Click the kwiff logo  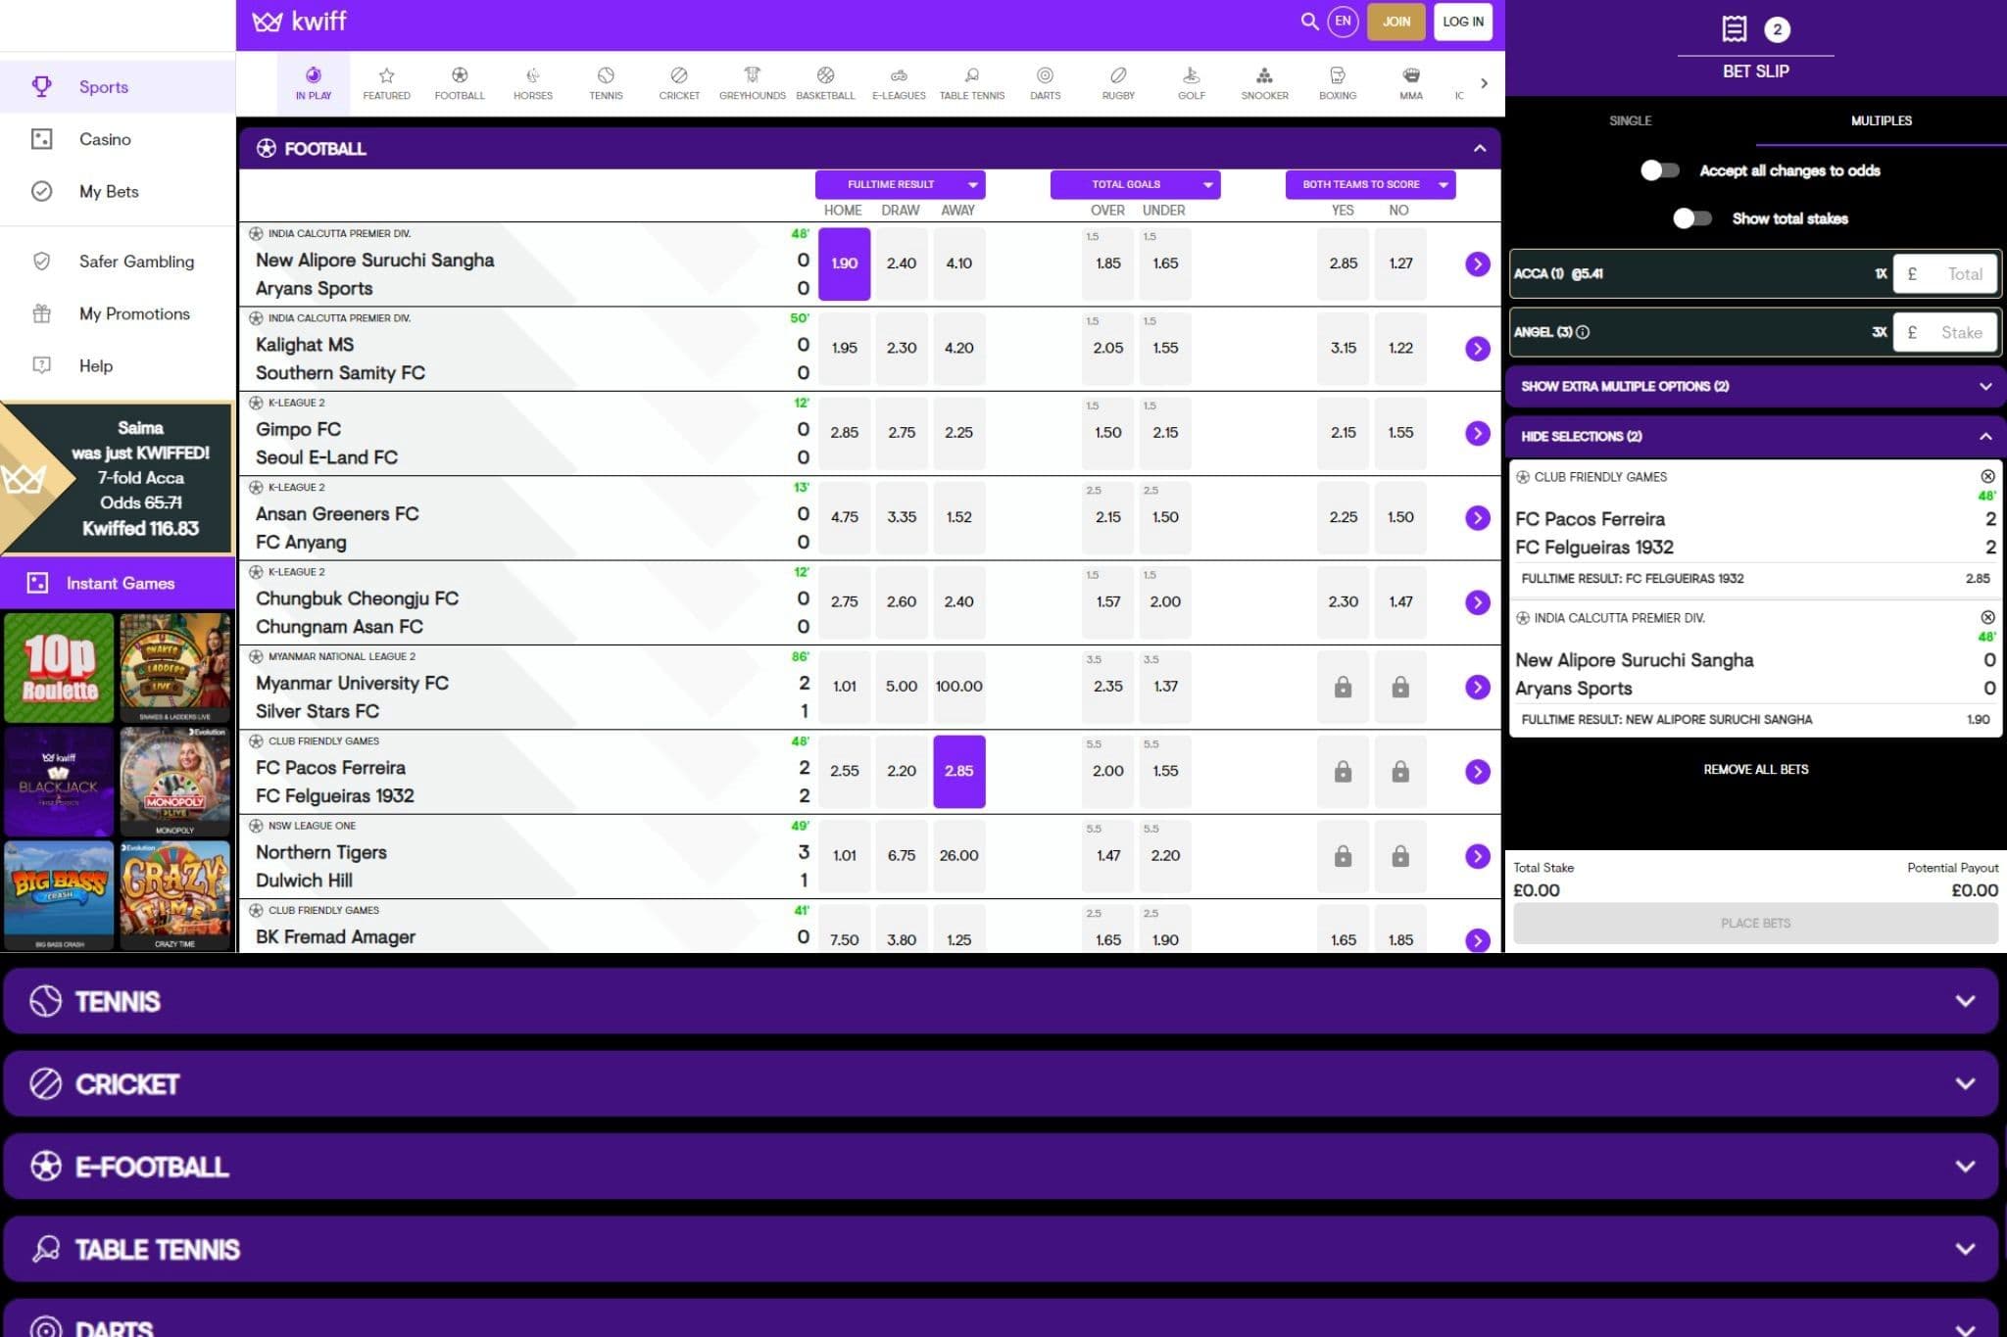pos(300,22)
